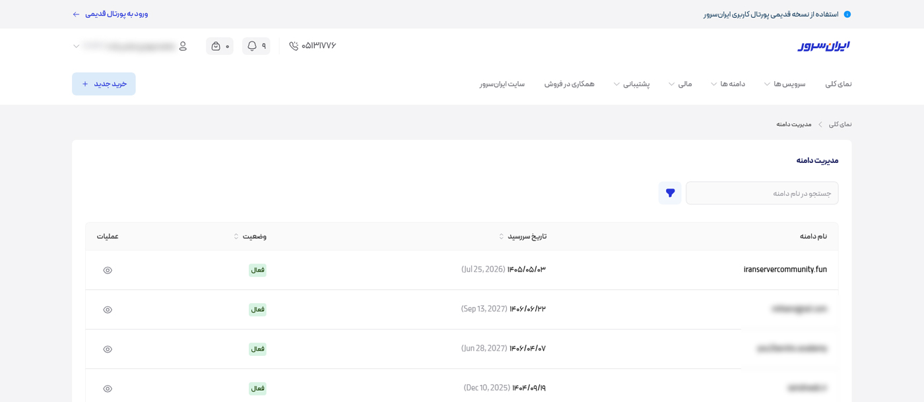Click eye icon for domain expiring Dec 10, 2025

click(108, 389)
